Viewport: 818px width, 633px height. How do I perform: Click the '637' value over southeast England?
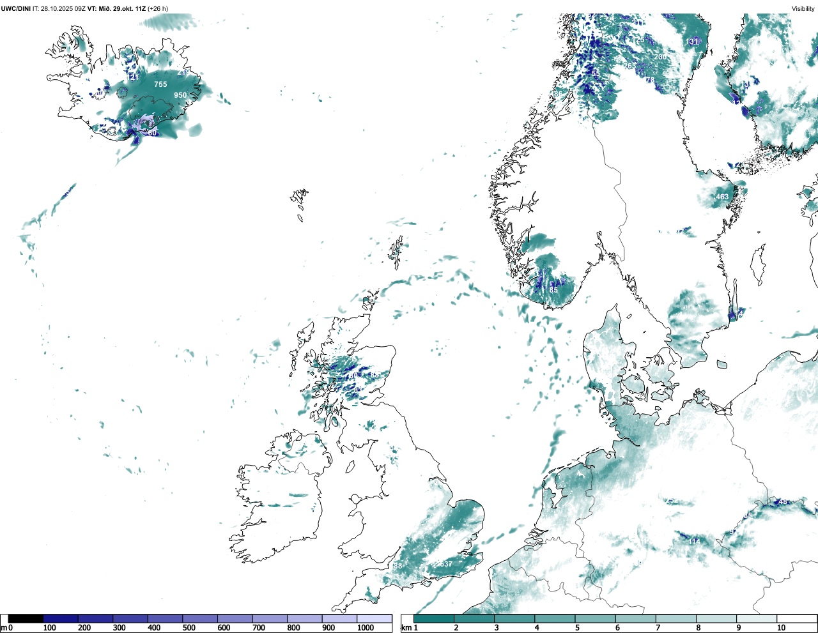(x=446, y=564)
